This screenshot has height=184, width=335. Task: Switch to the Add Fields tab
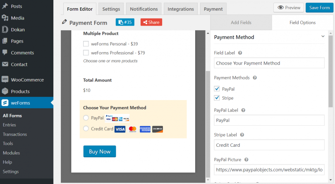[x=241, y=22]
